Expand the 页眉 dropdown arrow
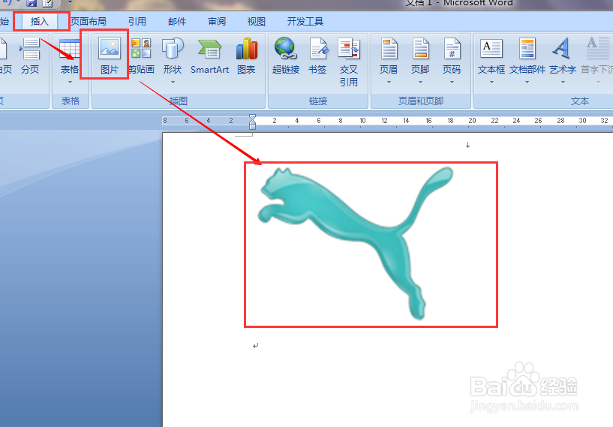Image resolution: width=613 pixels, height=427 pixels. (389, 82)
